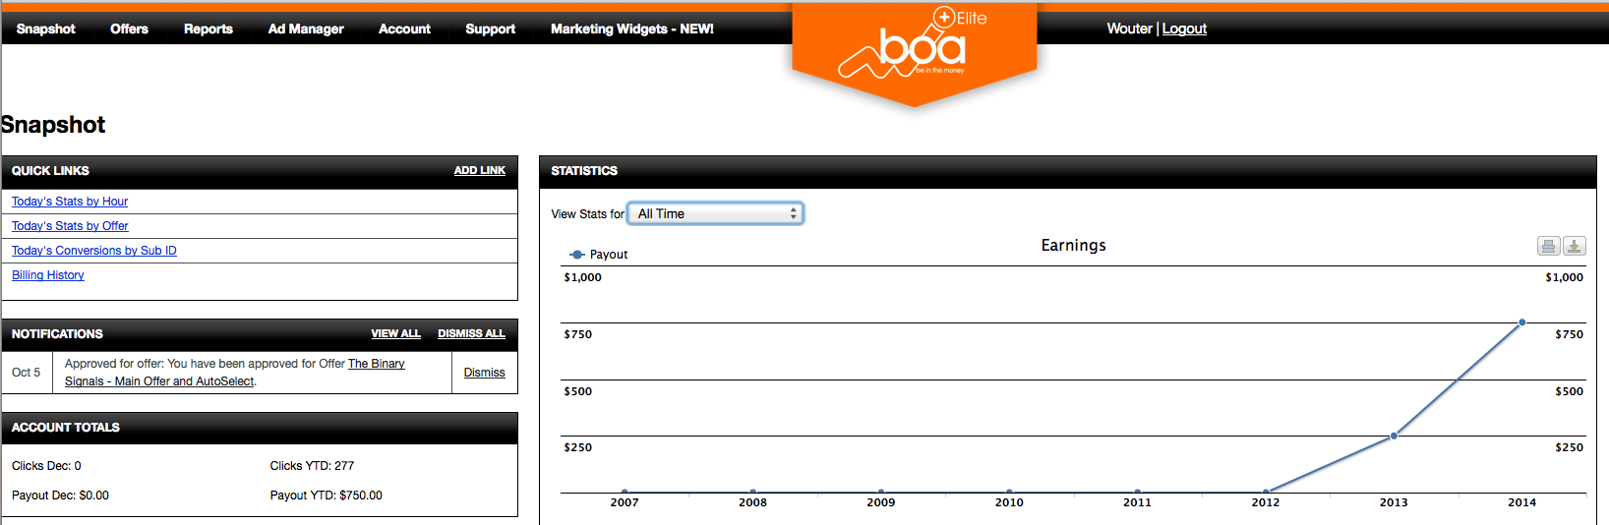Open the View Stats for dropdown
1609x525 pixels.
716,213
